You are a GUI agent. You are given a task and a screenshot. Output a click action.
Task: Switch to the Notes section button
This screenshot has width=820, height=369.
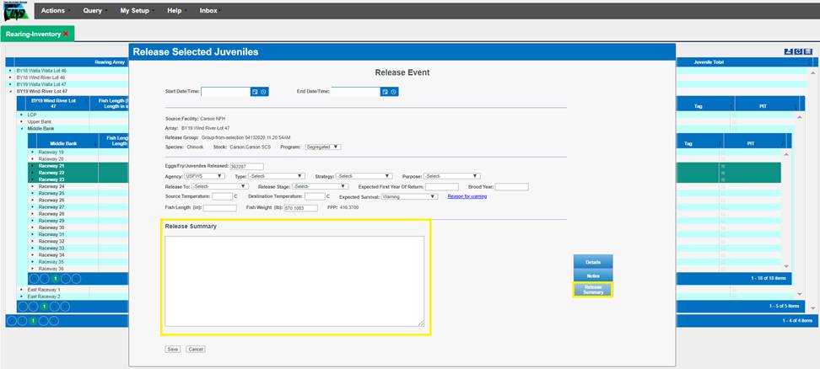click(593, 275)
